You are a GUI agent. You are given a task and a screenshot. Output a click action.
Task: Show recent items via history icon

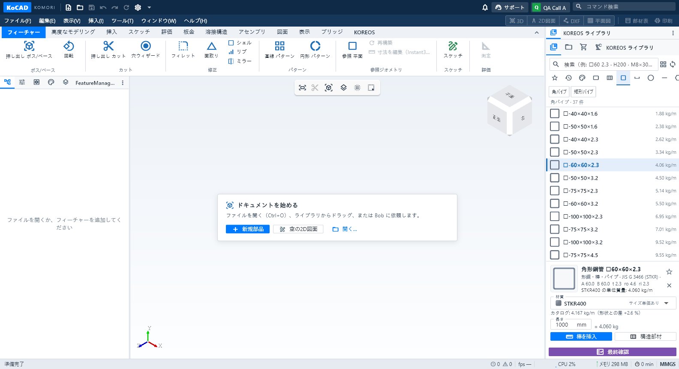pyautogui.click(x=568, y=78)
